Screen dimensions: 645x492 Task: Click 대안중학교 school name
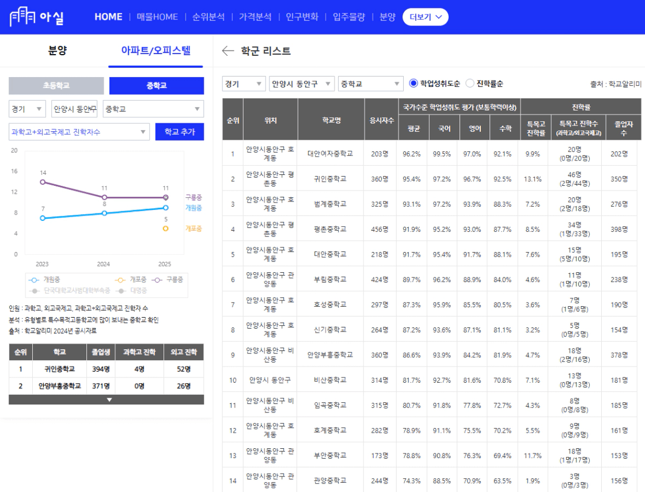coord(331,254)
